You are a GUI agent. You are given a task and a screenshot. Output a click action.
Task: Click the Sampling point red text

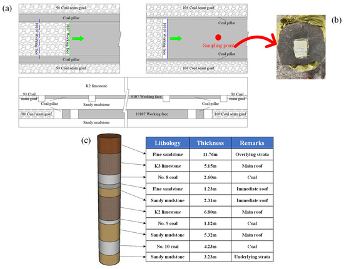[218, 46]
